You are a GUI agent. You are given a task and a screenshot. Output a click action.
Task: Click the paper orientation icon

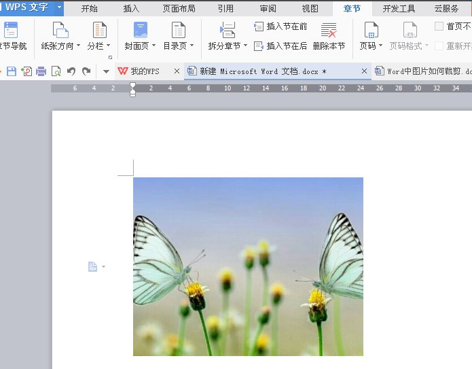60,30
